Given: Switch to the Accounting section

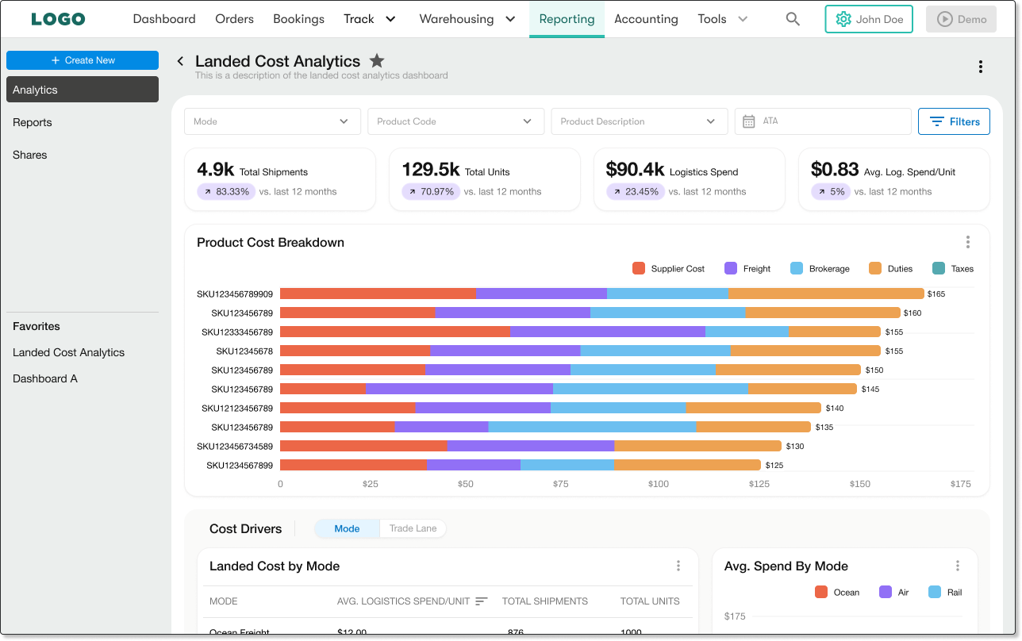Looking at the screenshot, I should (x=646, y=18).
